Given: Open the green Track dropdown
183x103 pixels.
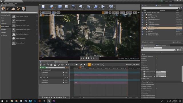Looking at the screenshot, I should coord(43,68).
